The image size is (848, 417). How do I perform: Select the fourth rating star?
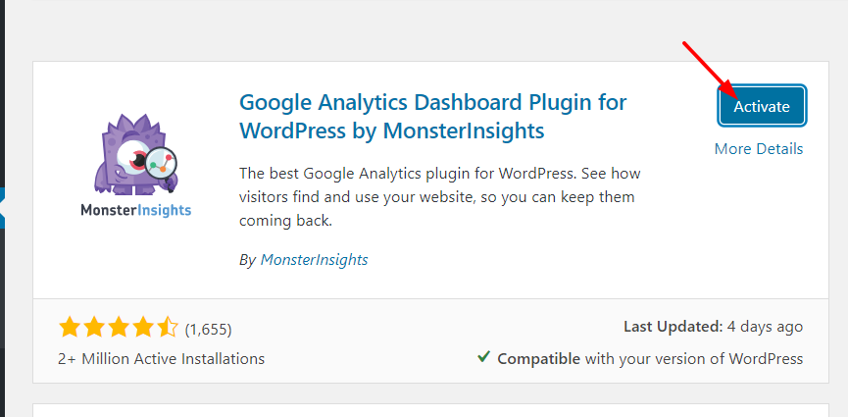[143, 328]
